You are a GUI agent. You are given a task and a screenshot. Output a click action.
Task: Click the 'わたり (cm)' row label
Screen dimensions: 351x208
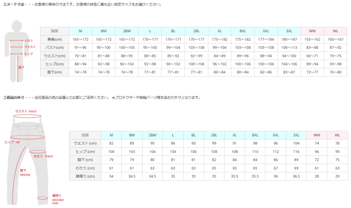point(85,168)
